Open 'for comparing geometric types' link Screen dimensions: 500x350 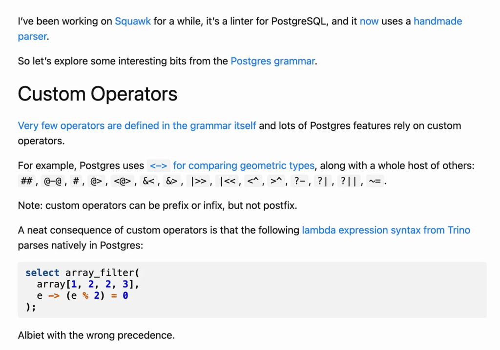pos(244,166)
